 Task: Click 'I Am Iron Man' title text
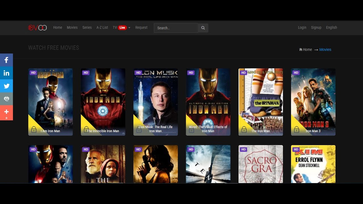[x=50, y=131]
